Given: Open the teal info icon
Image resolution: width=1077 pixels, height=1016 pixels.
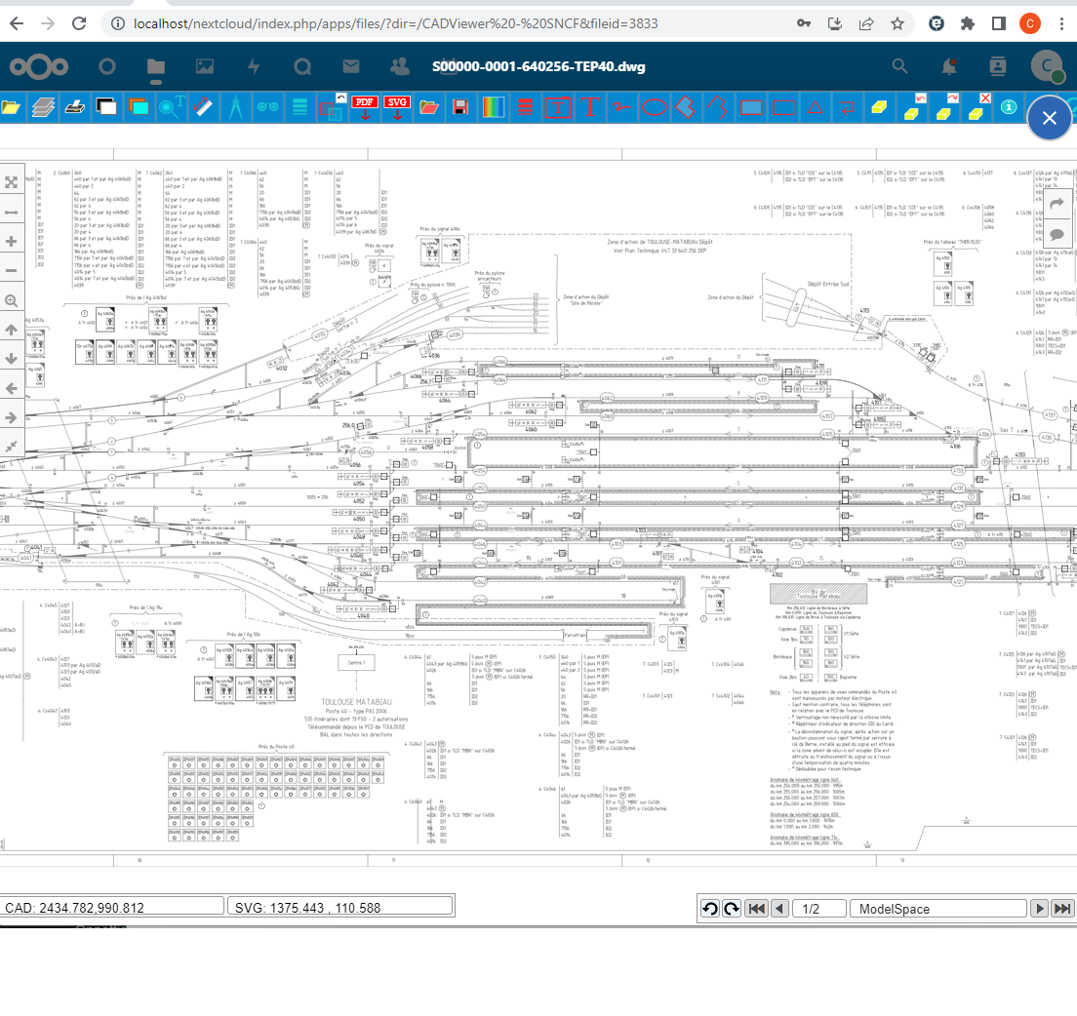Looking at the screenshot, I should click(1009, 107).
